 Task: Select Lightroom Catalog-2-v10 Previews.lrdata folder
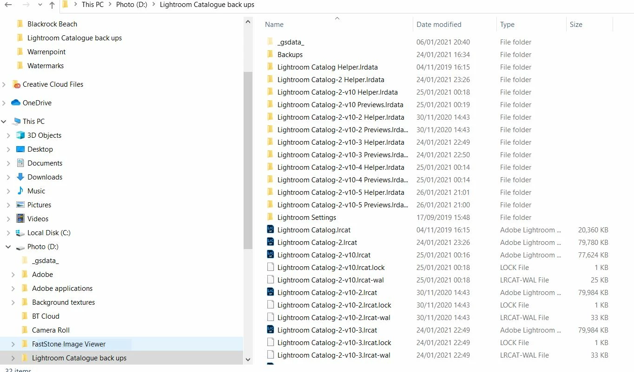tap(340, 104)
